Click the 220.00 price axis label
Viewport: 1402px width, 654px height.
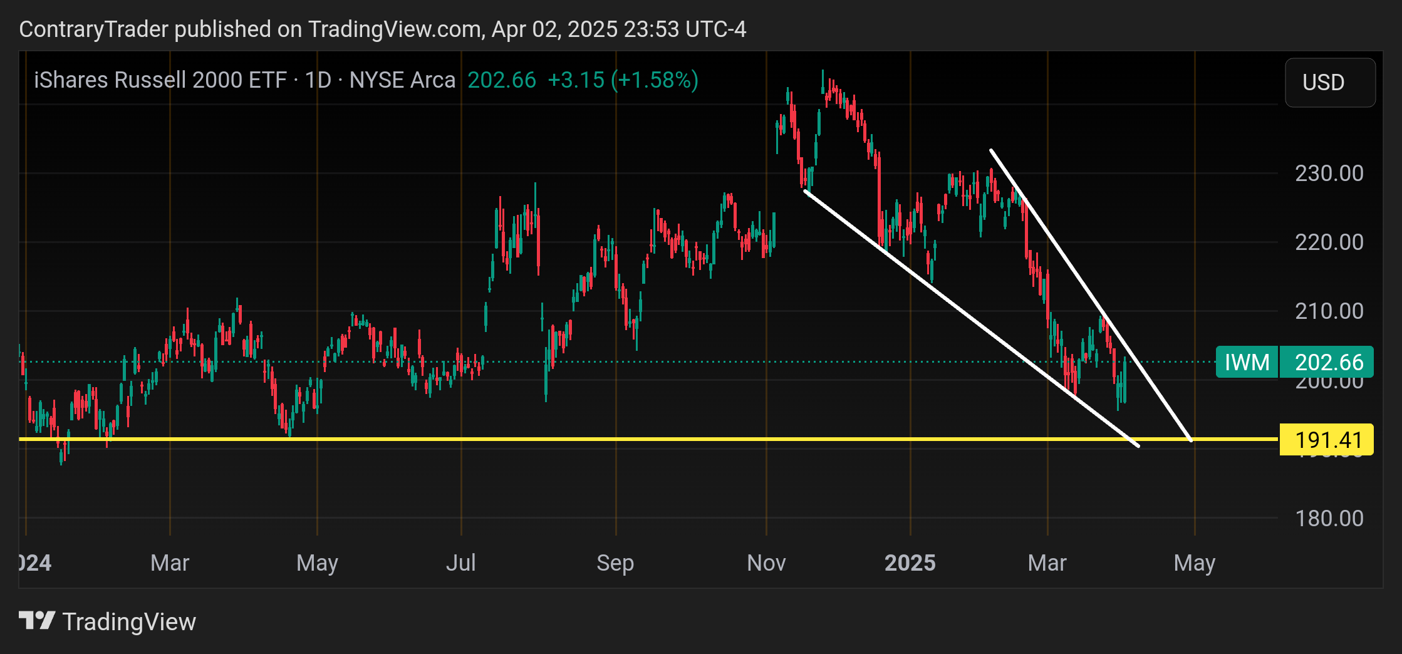pos(1329,242)
